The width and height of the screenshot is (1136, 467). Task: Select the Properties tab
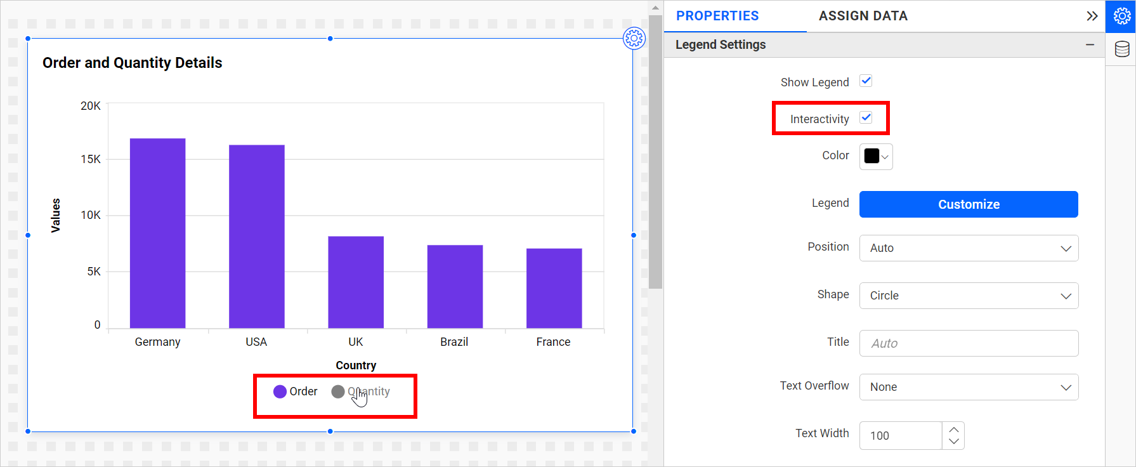click(717, 16)
